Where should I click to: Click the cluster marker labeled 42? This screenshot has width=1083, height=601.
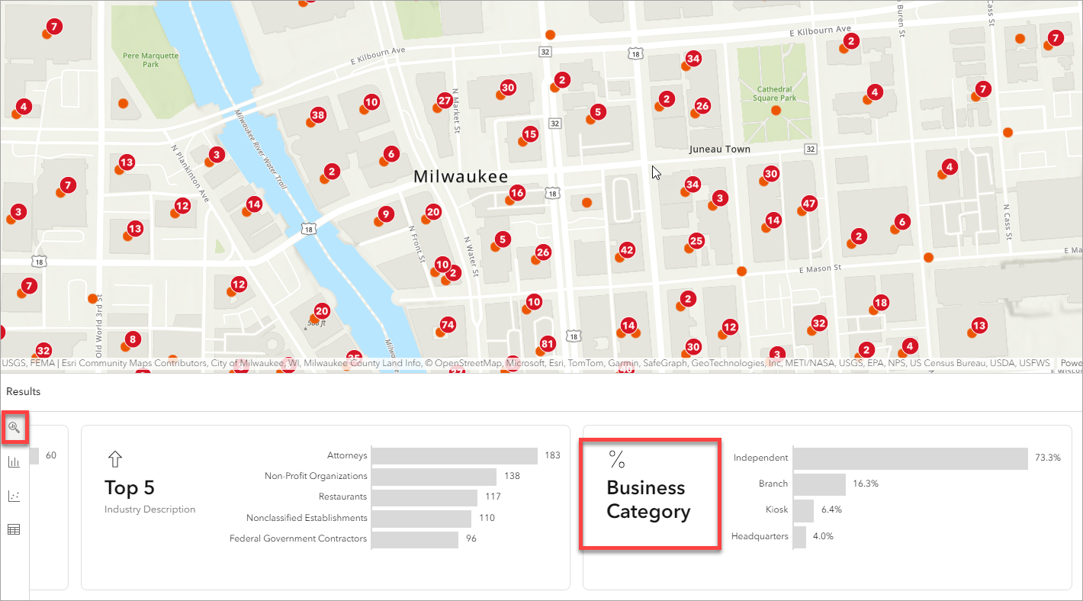627,249
